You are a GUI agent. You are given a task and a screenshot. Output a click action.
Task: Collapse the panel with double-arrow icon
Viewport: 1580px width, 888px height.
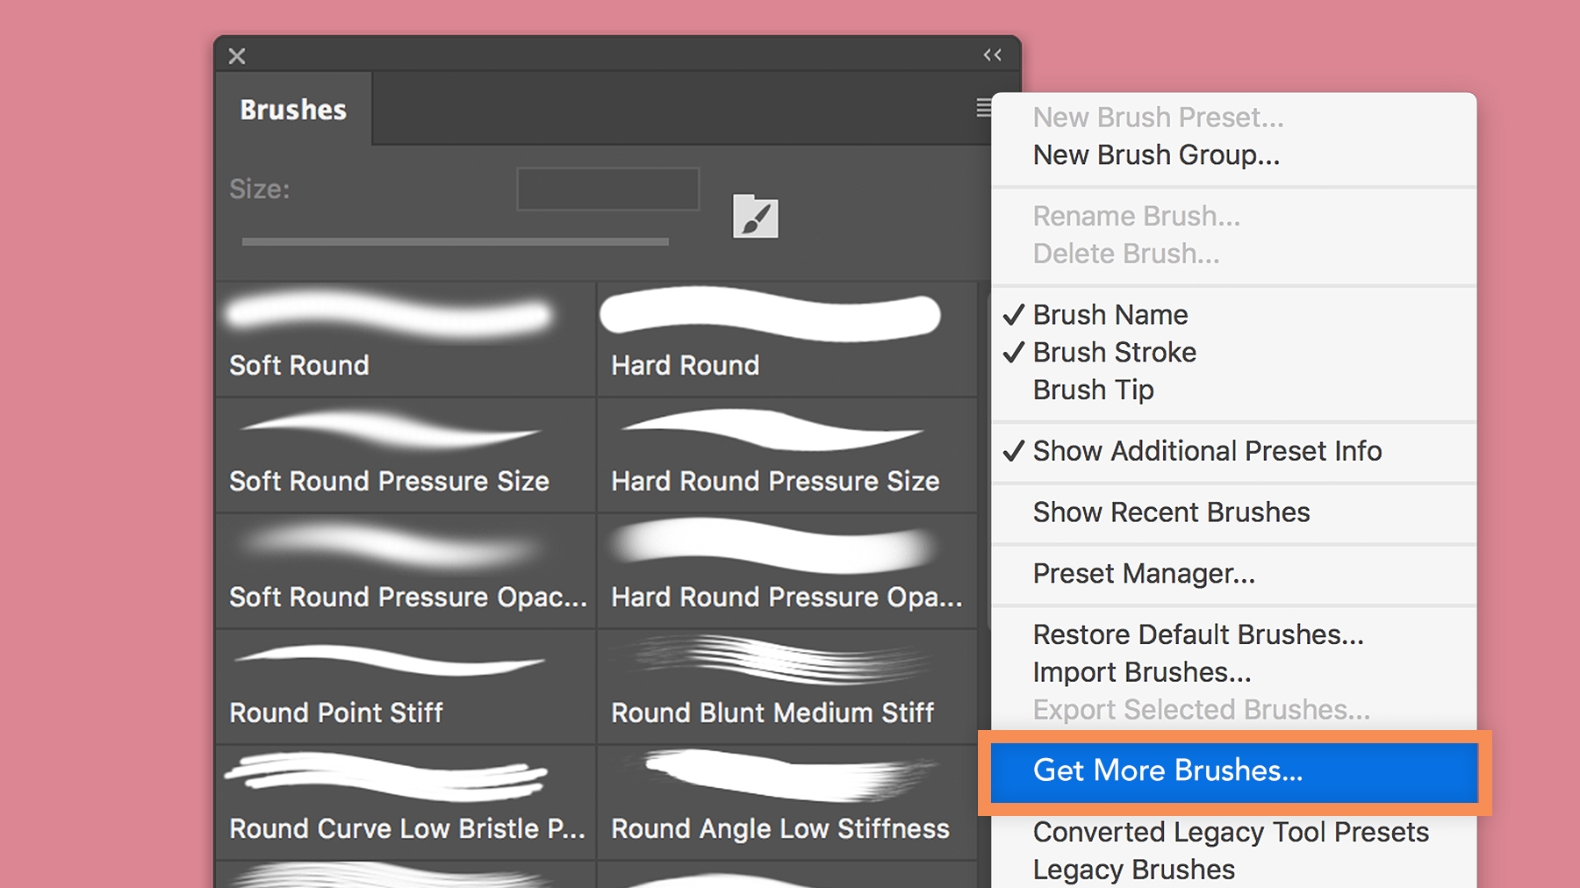(993, 55)
